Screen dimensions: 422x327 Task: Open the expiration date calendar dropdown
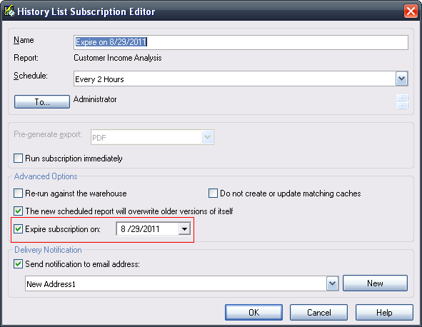(184, 229)
